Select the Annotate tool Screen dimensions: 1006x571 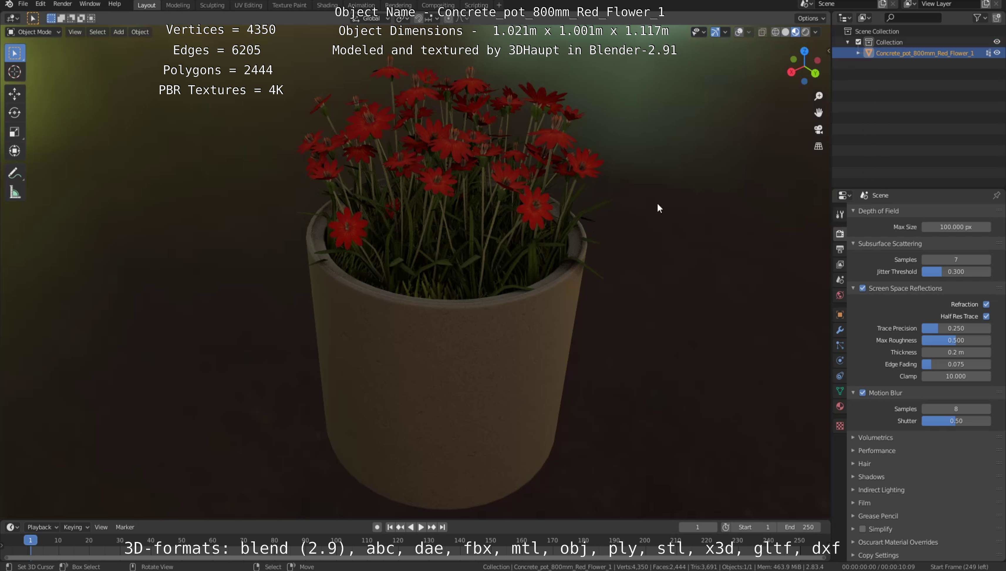pos(15,173)
